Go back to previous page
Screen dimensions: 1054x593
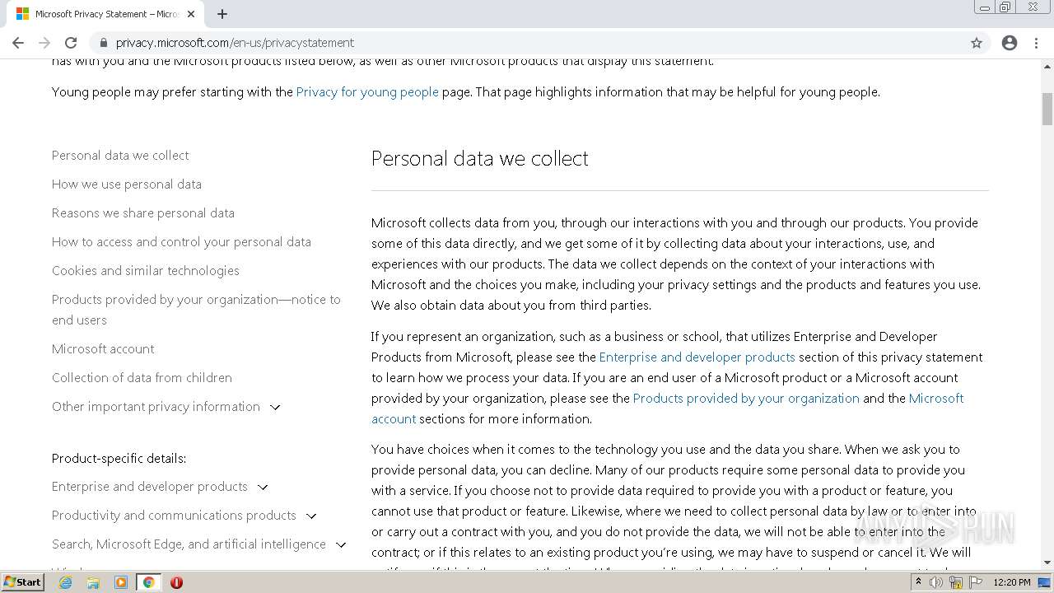[x=18, y=43]
